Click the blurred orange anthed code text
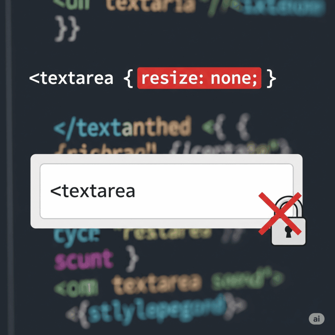Screen dimensions: 335x335 156,127
